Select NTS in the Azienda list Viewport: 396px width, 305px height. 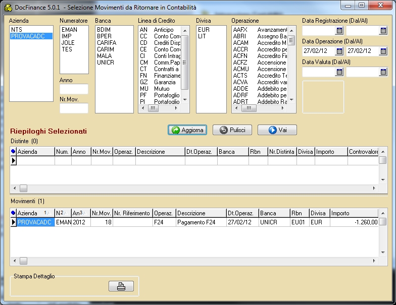coord(16,30)
